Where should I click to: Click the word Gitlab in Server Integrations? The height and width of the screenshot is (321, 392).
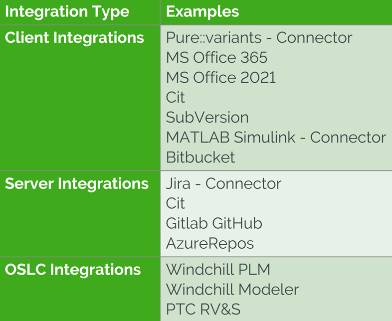tap(187, 223)
